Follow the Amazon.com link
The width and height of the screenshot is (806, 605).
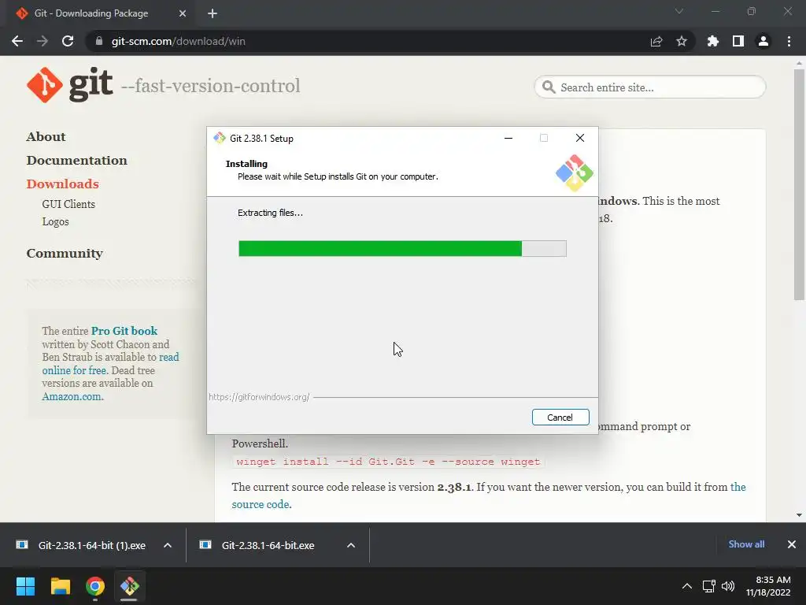tap(72, 397)
